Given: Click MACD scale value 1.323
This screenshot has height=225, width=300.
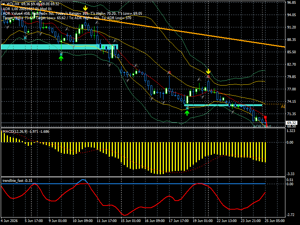Looking at the screenshot, I should (x=291, y=131).
